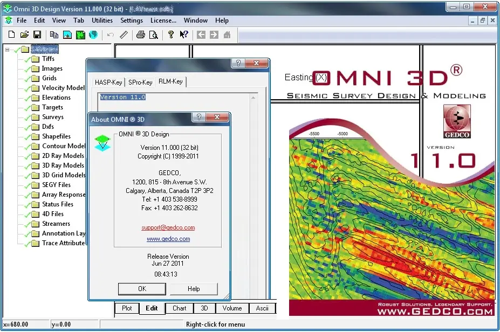
Task: Open the License... menu
Action: (x=163, y=20)
